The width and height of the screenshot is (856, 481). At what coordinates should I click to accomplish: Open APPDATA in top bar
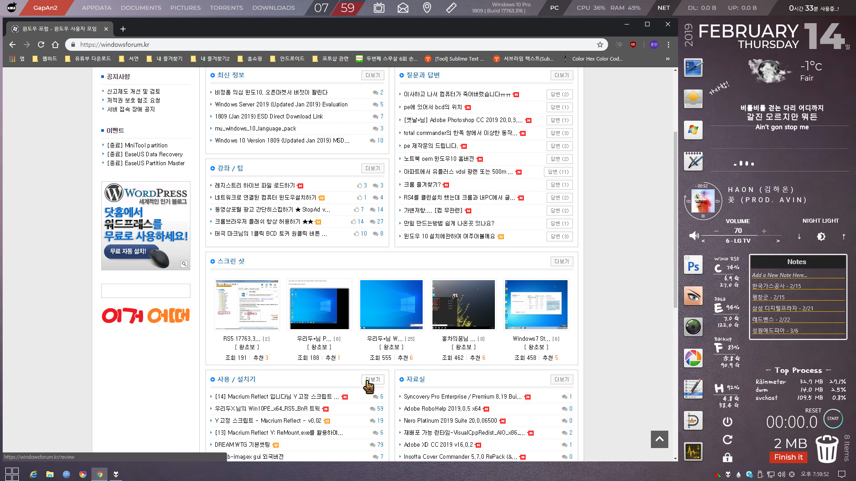pyautogui.click(x=97, y=8)
